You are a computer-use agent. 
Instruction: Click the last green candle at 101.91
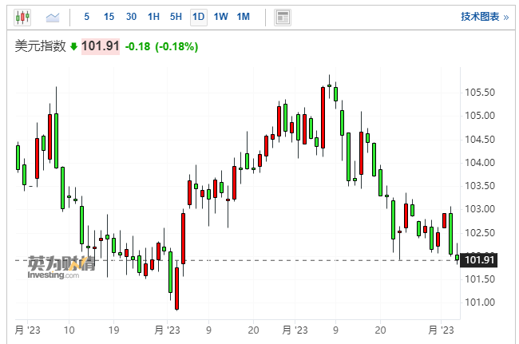(x=457, y=257)
